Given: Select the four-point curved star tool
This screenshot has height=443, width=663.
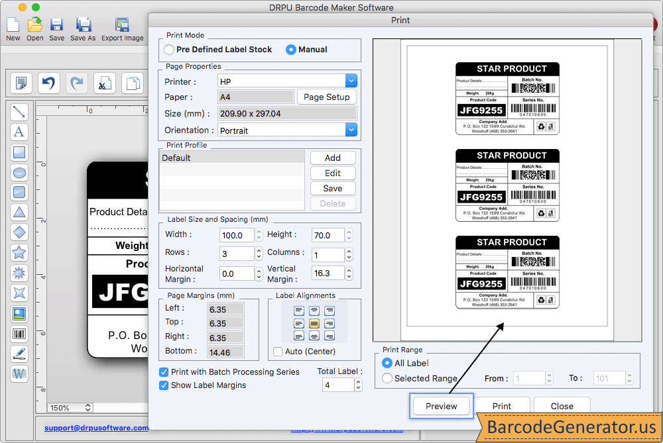Looking at the screenshot, I should point(19,293).
